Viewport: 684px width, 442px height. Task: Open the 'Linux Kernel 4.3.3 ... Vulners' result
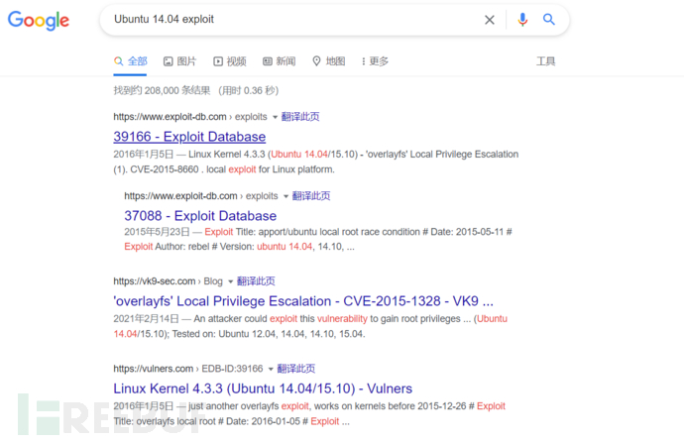click(x=263, y=387)
